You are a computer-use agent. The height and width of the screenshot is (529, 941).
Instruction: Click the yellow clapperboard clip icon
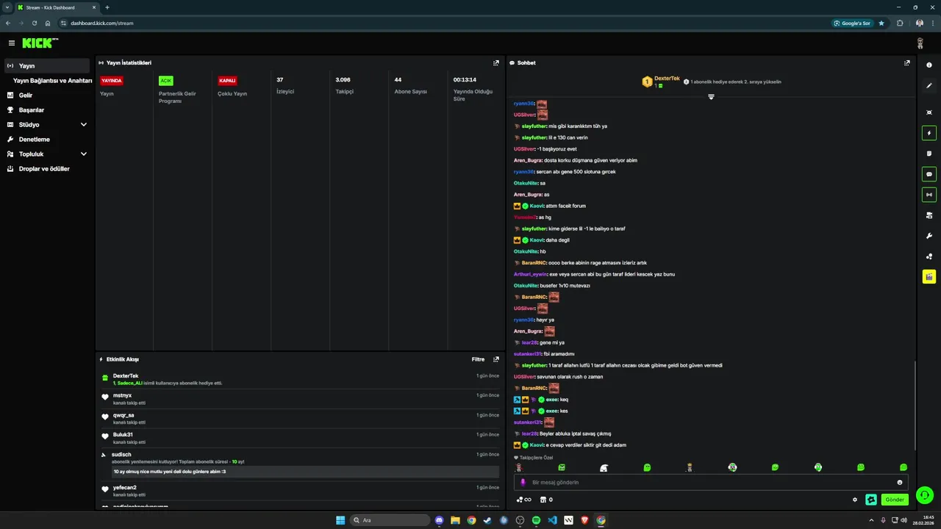[929, 277]
